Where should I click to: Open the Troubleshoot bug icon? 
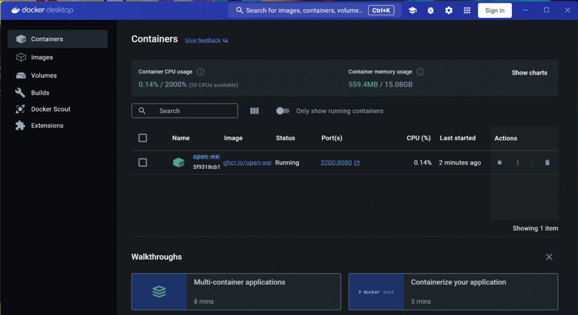(431, 10)
